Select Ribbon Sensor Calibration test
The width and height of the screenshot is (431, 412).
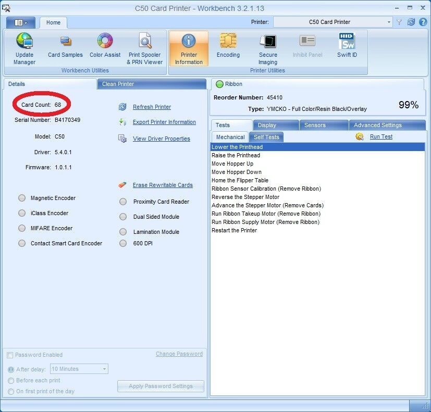(318, 189)
